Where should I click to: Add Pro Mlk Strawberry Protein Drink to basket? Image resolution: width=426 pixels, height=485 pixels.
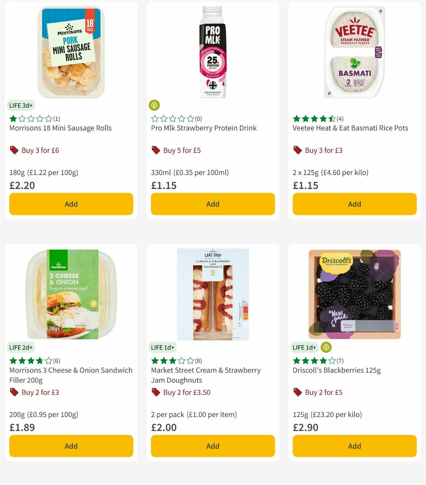point(212,204)
